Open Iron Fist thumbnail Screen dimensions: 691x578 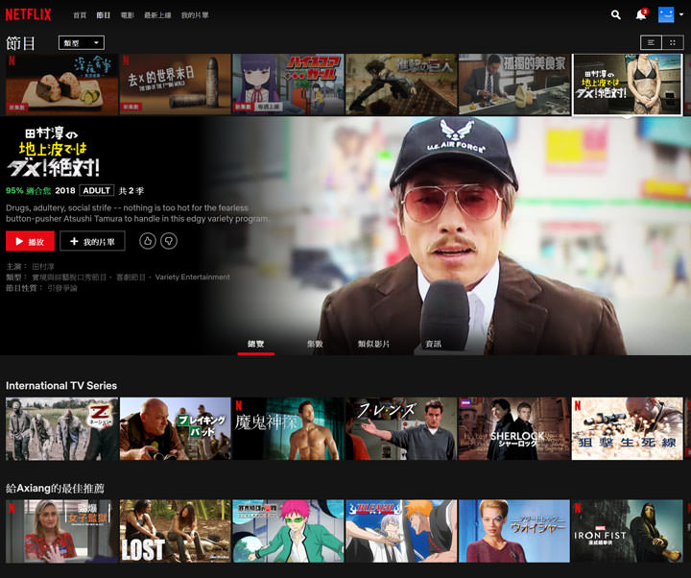click(627, 531)
